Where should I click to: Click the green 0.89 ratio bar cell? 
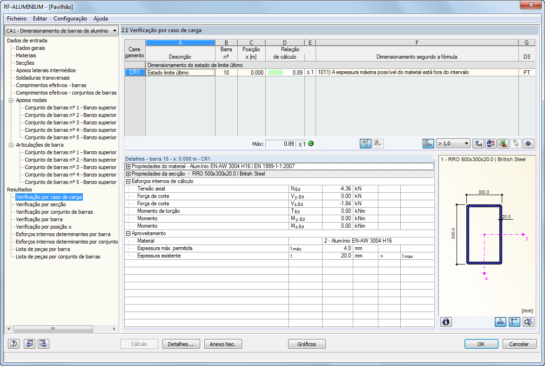(285, 72)
